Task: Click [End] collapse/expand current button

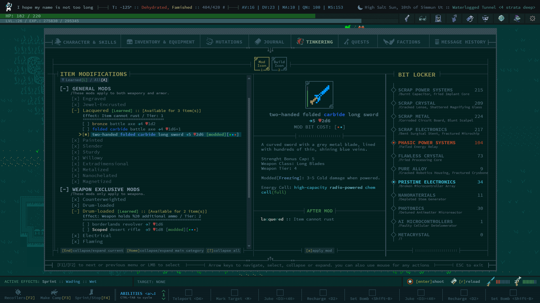Action: [92, 250]
